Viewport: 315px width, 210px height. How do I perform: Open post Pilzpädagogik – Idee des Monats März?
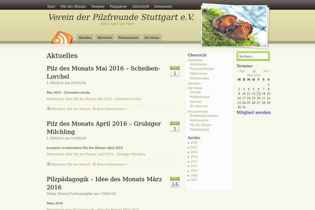(x=104, y=183)
